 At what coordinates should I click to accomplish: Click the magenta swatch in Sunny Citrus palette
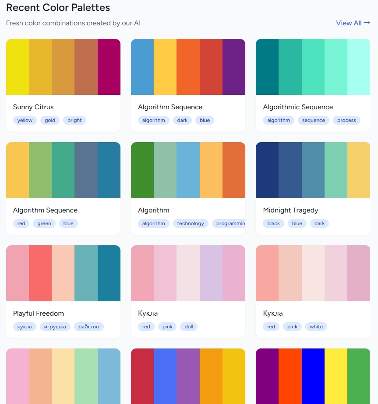point(109,66)
